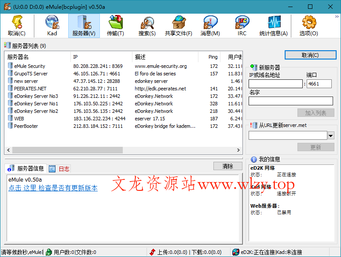This screenshot has height=257, width=341.
Task: Click the Add to List (加入列表) button
Action: tap(316, 113)
